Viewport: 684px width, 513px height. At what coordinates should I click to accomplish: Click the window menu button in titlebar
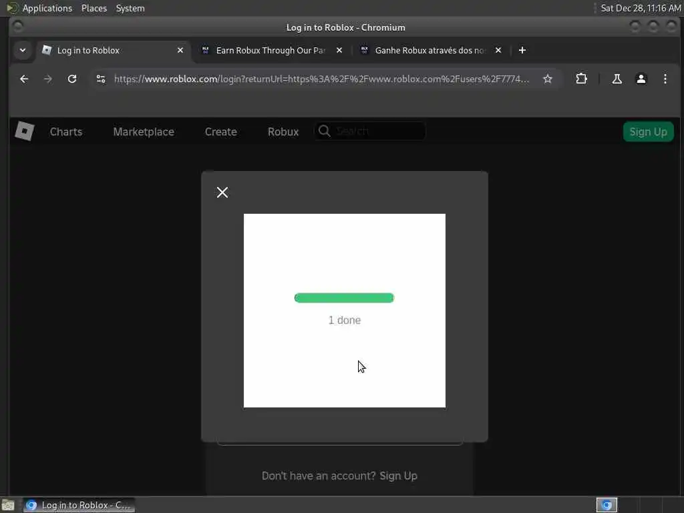(18, 27)
